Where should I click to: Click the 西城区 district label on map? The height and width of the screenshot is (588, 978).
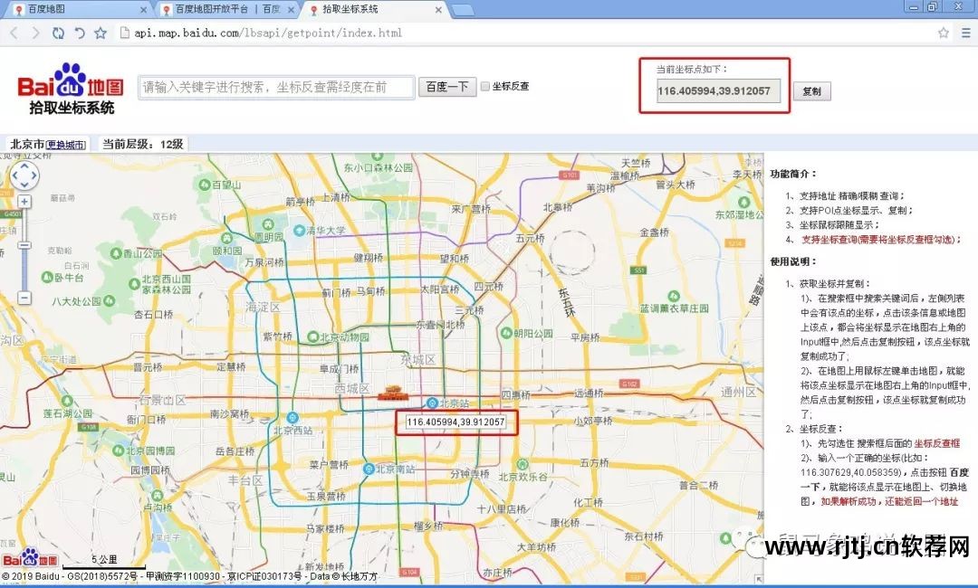351,389
